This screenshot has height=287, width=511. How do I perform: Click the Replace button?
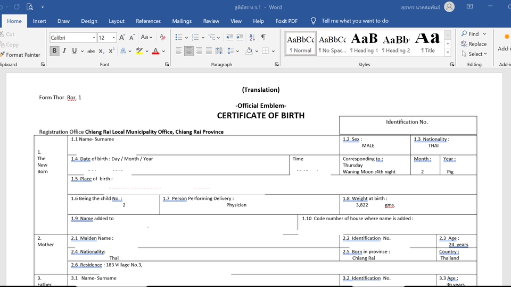point(473,44)
